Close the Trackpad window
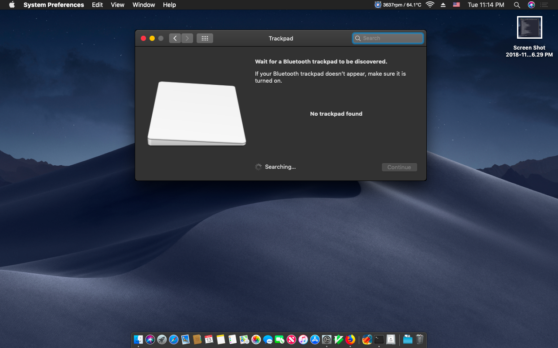 click(x=143, y=38)
